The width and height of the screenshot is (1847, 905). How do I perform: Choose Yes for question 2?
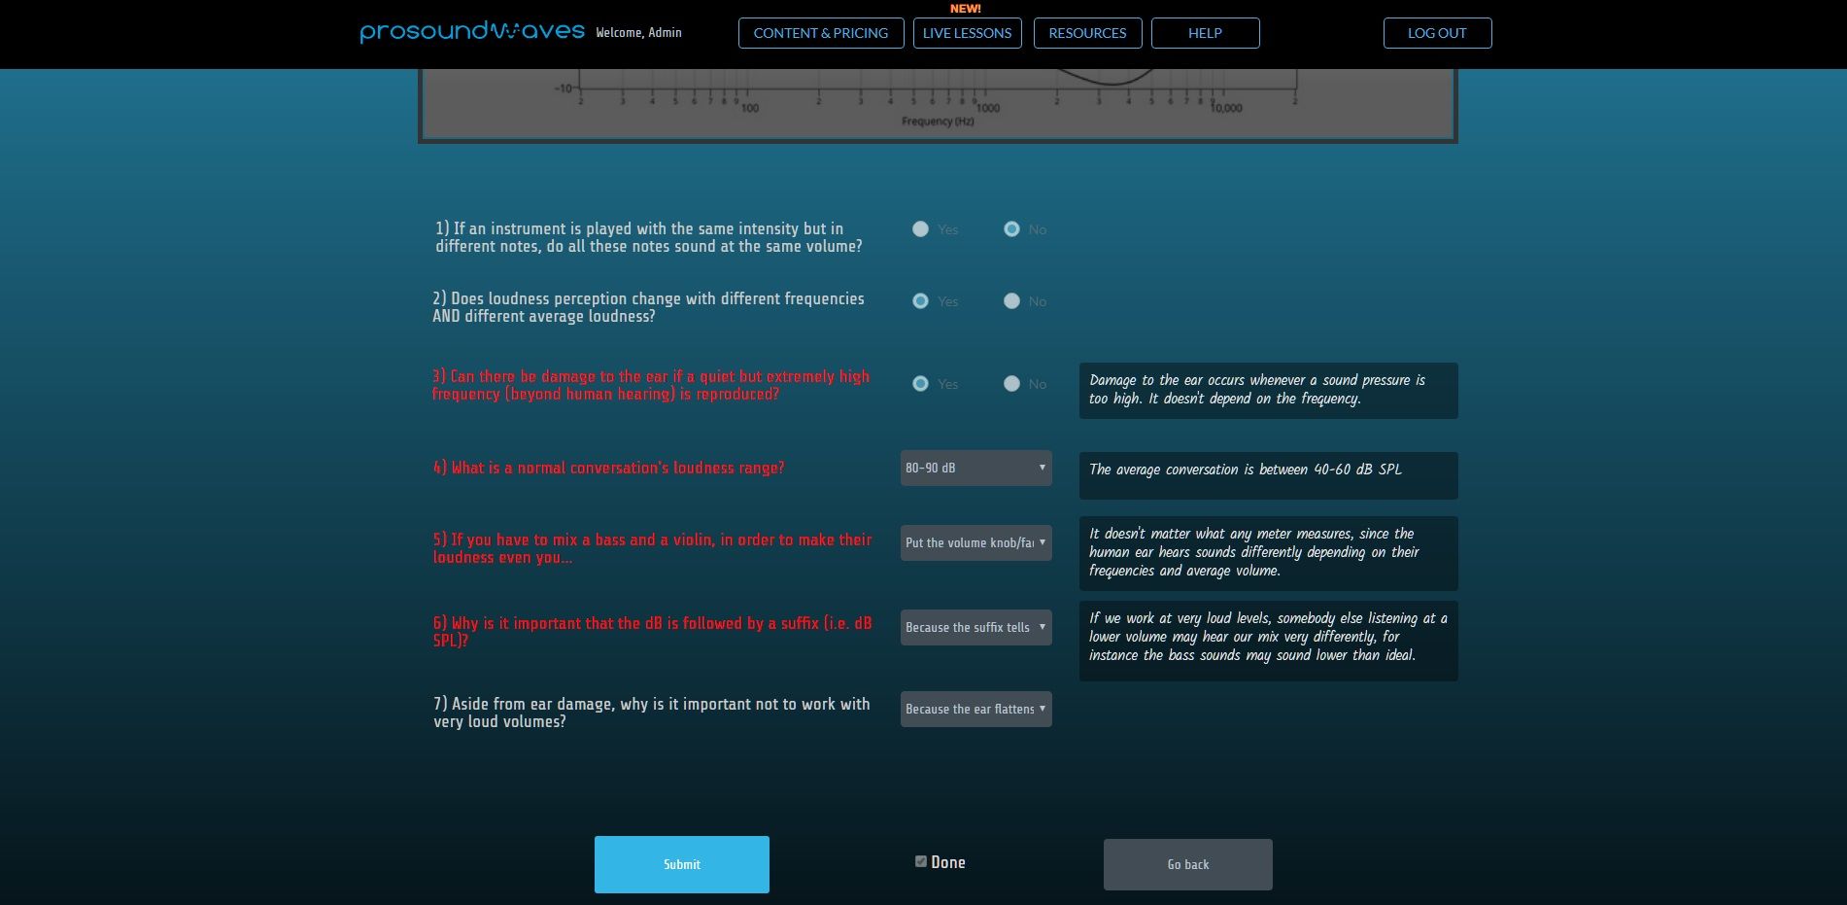click(x=920, y=301)
